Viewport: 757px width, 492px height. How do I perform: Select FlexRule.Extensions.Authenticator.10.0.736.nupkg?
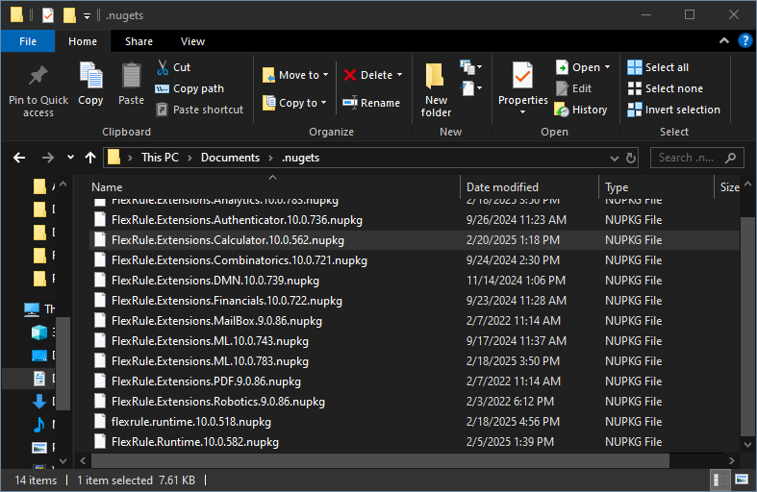tap(415, 220)
